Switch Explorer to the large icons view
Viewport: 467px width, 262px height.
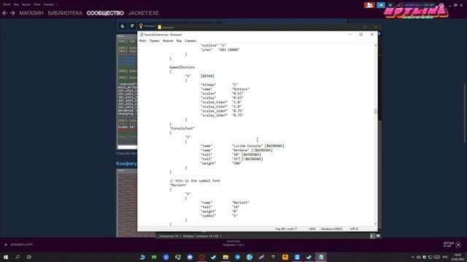378,236
